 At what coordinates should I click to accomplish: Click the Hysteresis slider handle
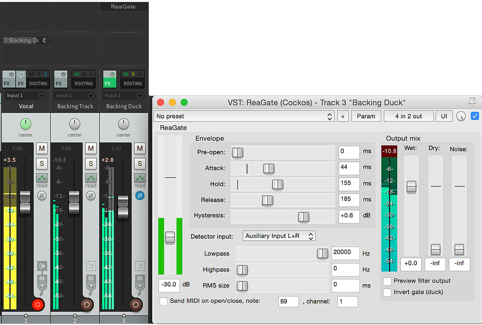[304, 217]
